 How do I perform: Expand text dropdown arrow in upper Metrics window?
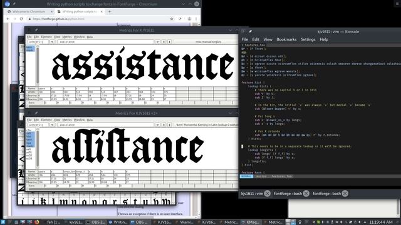click(157, 42)
